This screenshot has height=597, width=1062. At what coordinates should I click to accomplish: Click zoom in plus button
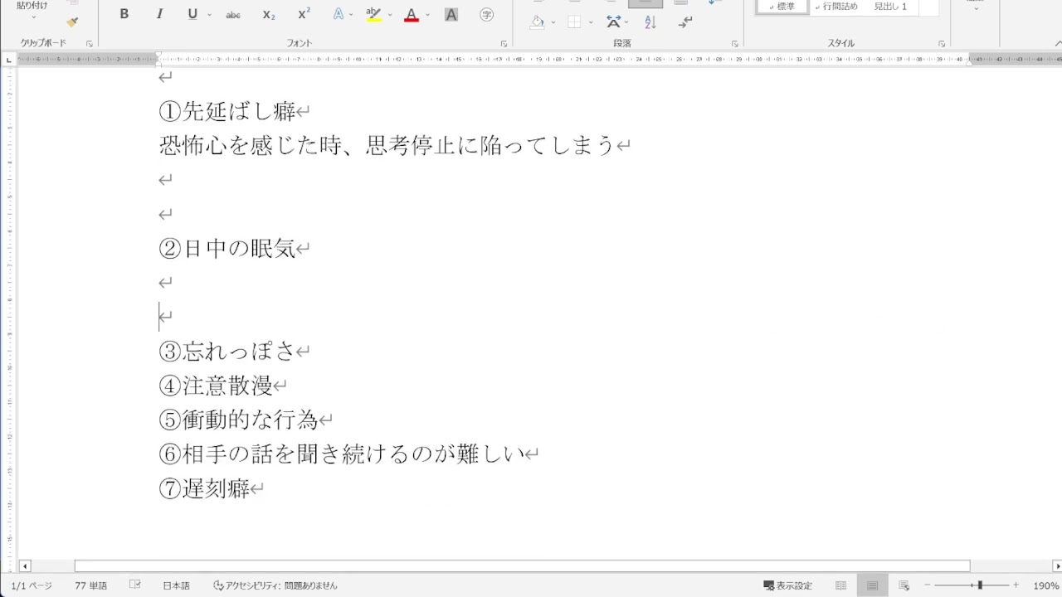click(1016, 585)
